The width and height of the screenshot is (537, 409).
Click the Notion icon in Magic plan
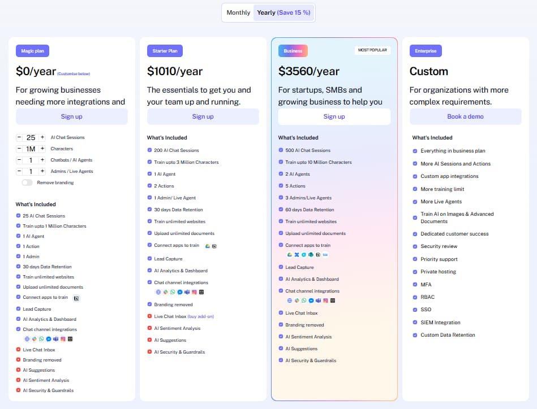76,298
